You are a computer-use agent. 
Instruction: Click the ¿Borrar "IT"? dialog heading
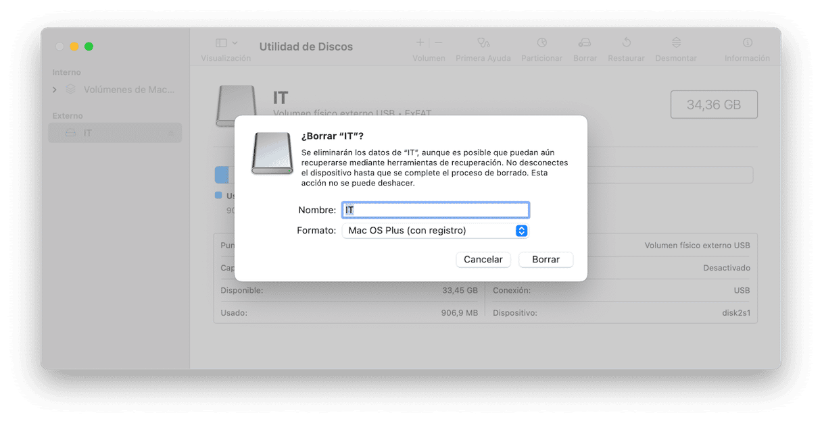pos(333,137)
